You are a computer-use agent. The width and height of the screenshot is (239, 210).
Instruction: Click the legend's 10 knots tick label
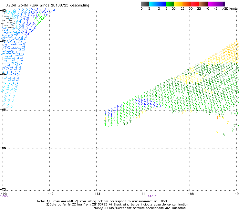pos(158,9)
